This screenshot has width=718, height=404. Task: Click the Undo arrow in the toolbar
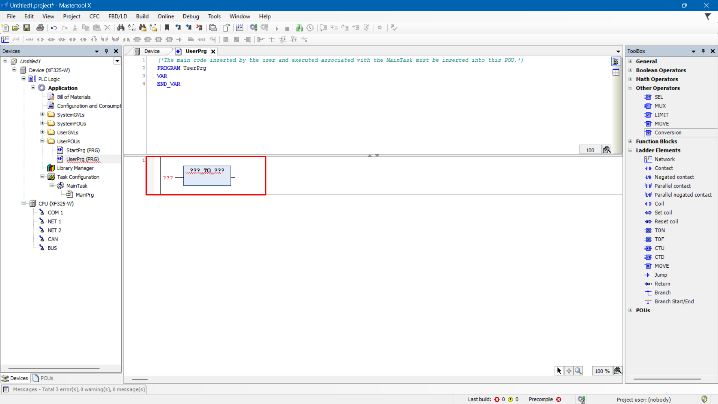pos(54,28)
